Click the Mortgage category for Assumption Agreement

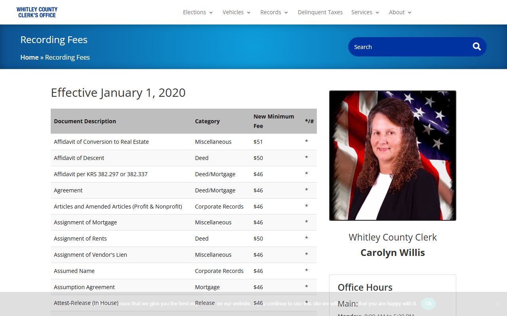pos(207,287)
